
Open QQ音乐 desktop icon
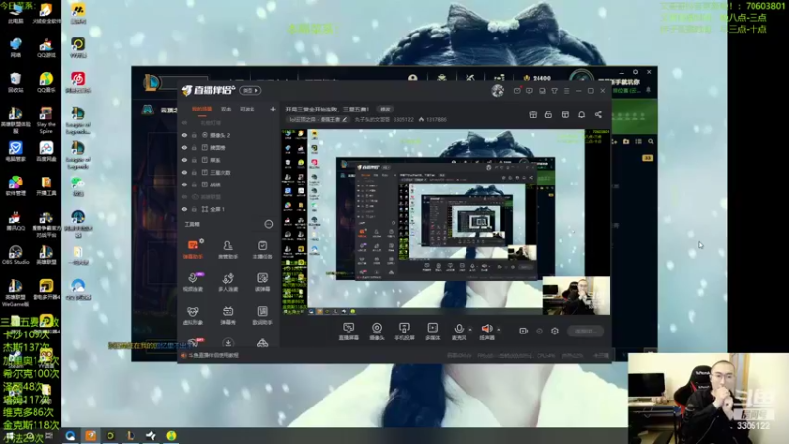click(x=46, y=83)
